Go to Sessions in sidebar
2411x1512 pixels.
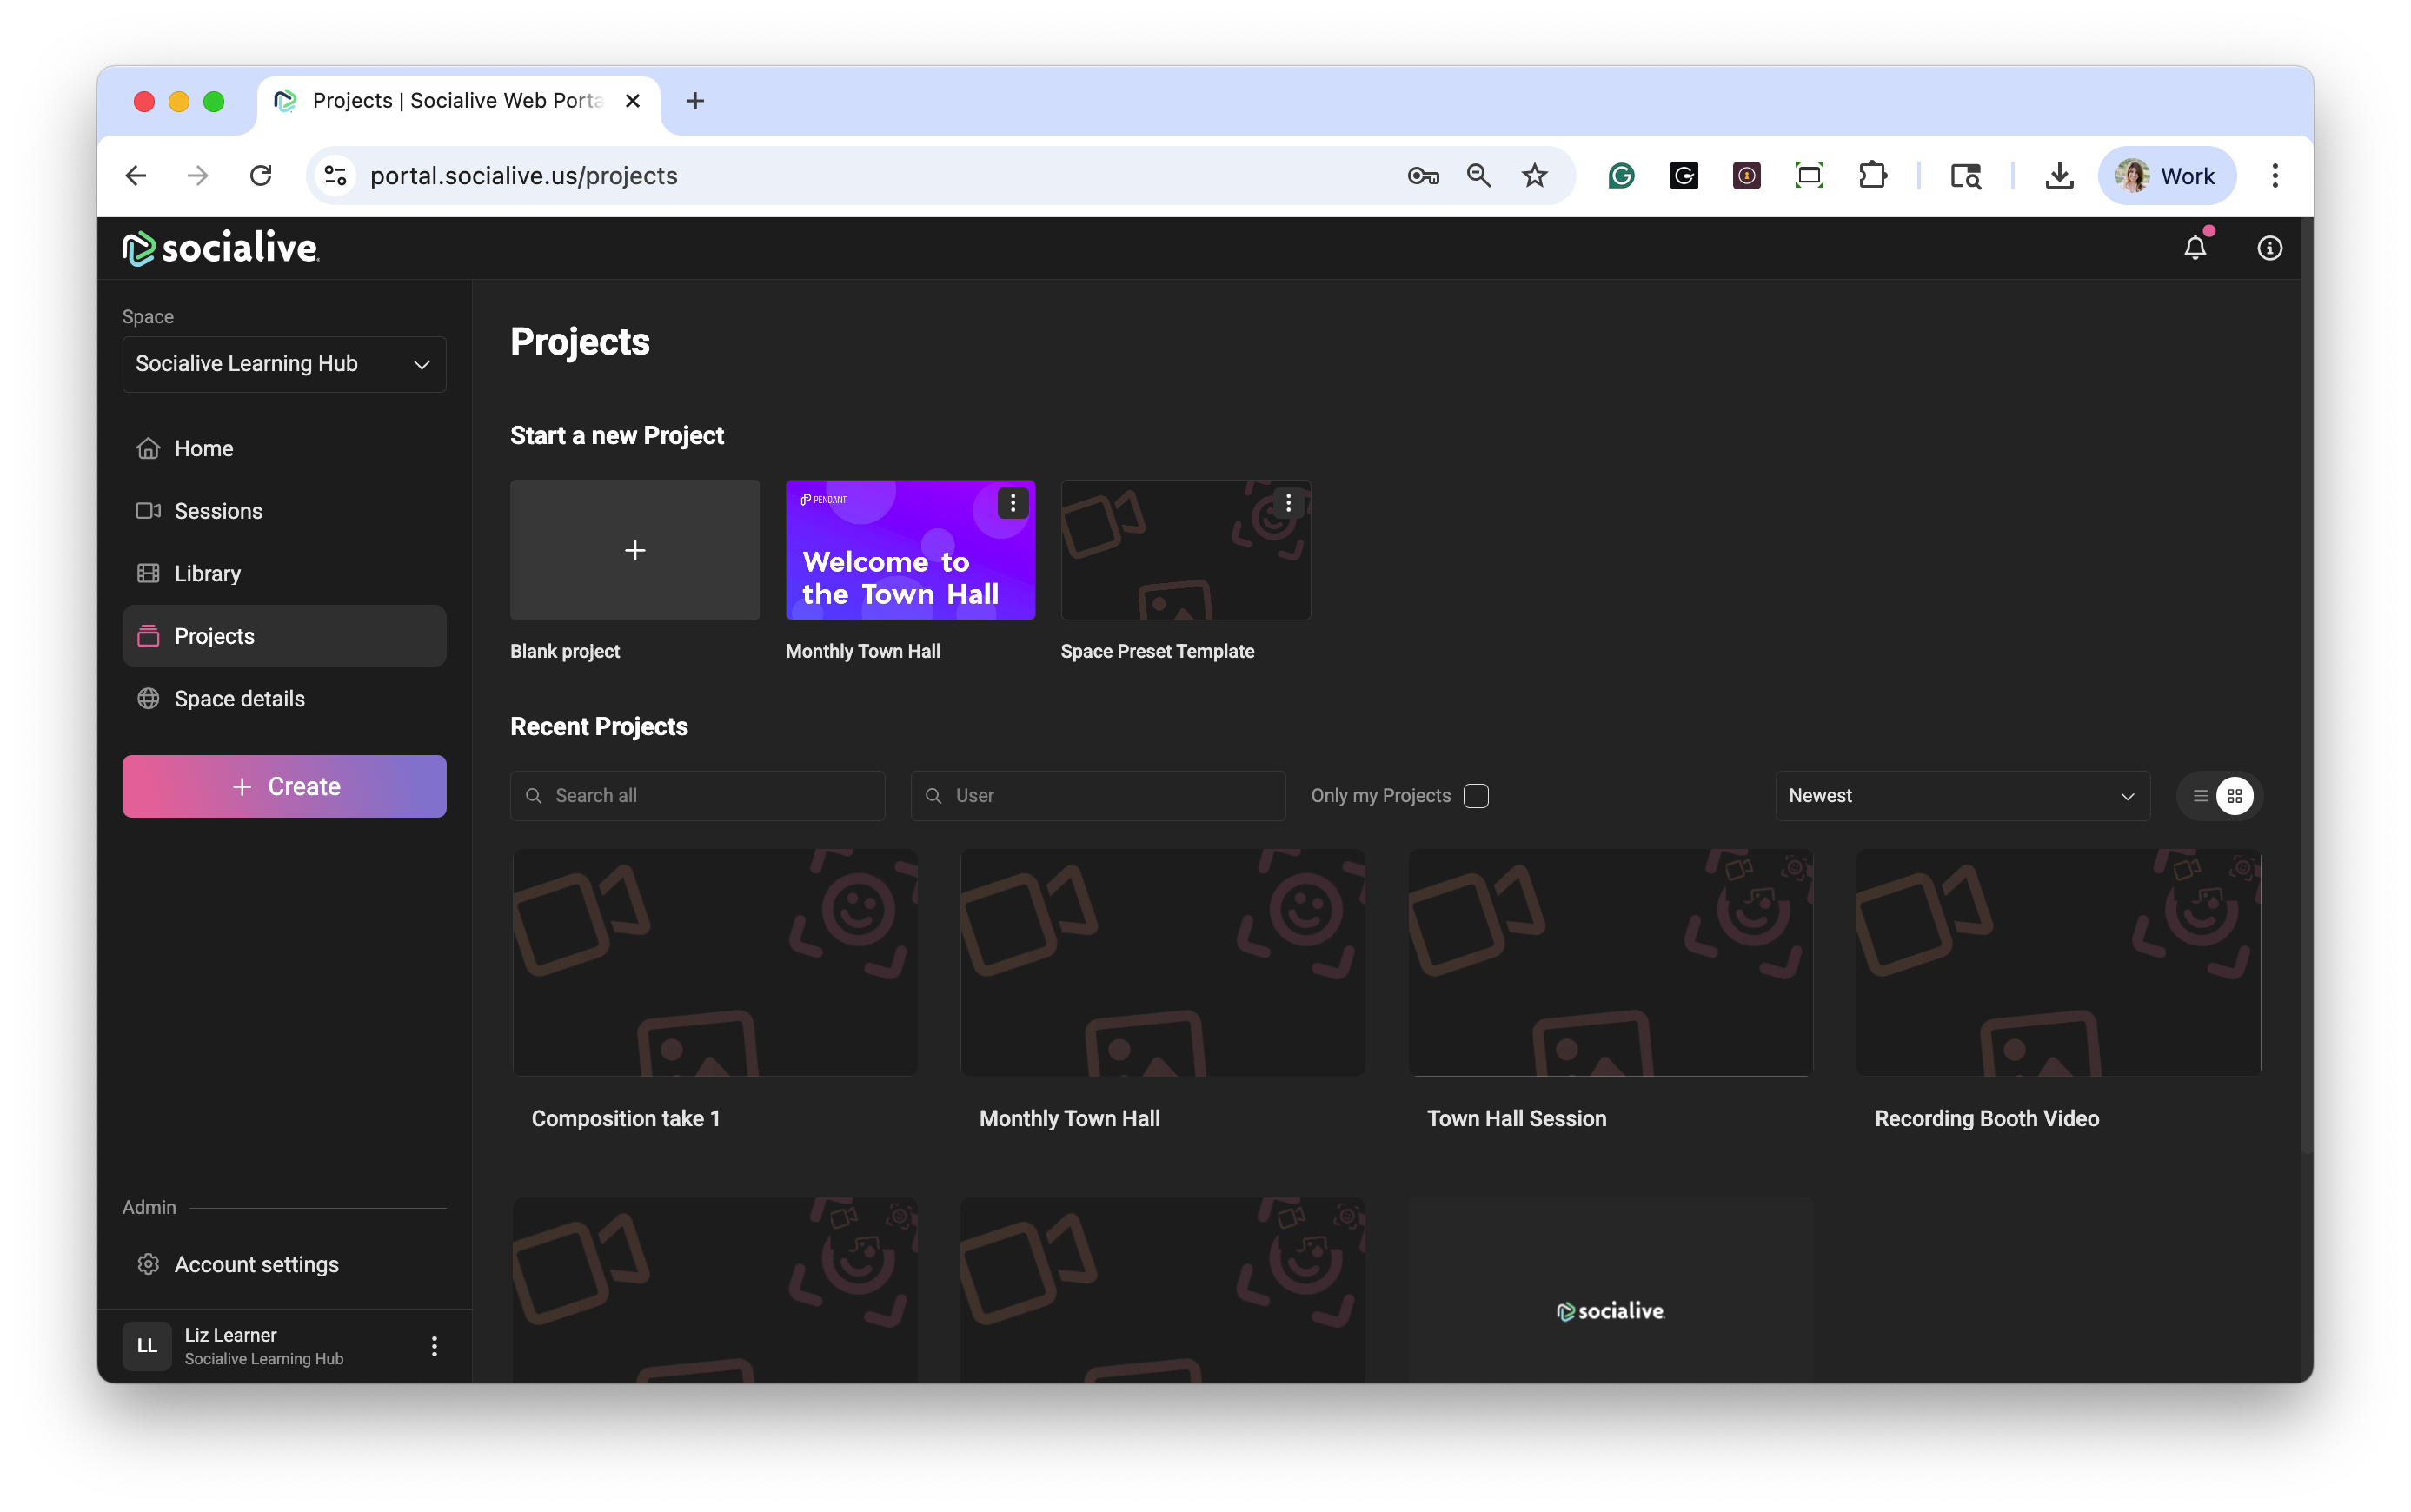coord(218,511)
